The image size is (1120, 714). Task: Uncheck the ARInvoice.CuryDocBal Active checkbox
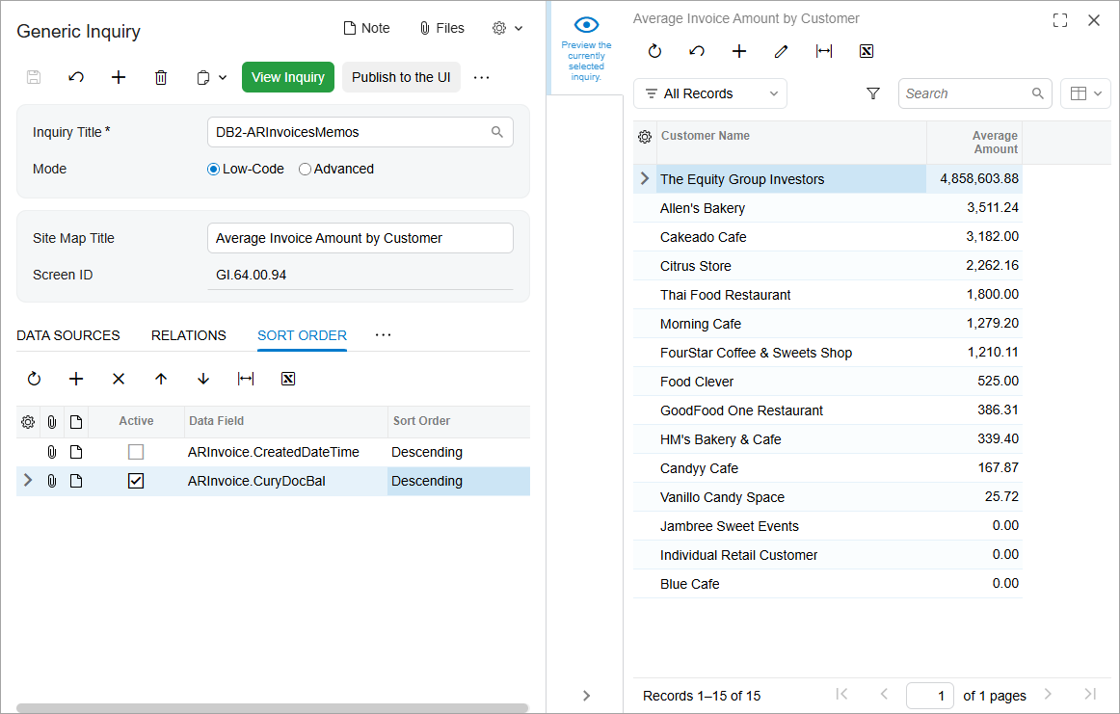click(136, 481)
